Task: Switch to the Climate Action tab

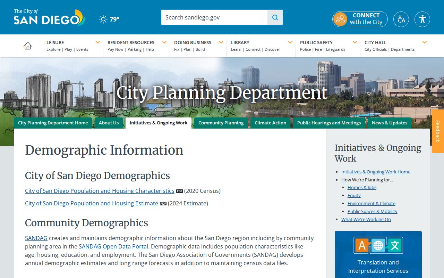Action: click(x=270, y=123)
